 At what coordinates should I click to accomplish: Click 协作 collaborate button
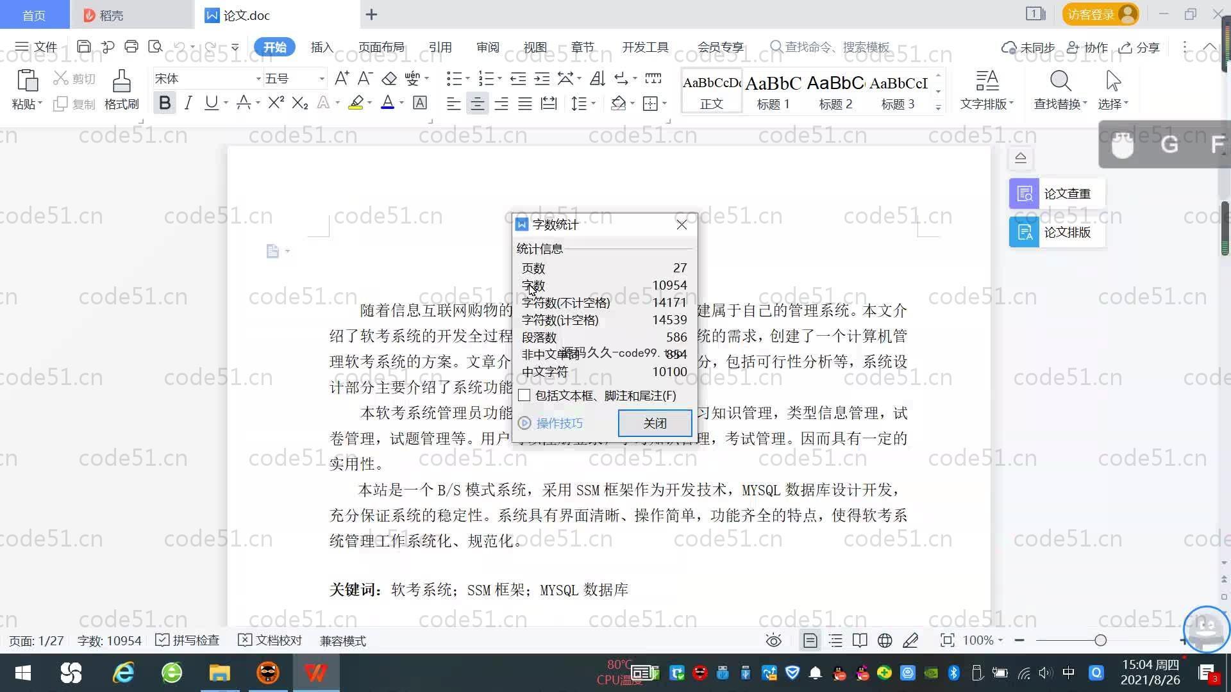coord(1087,47)
